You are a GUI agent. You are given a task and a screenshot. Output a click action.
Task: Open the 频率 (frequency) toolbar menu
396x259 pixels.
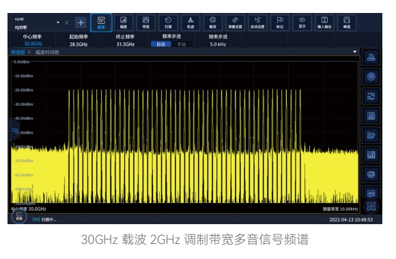click(x=101, y=23)
